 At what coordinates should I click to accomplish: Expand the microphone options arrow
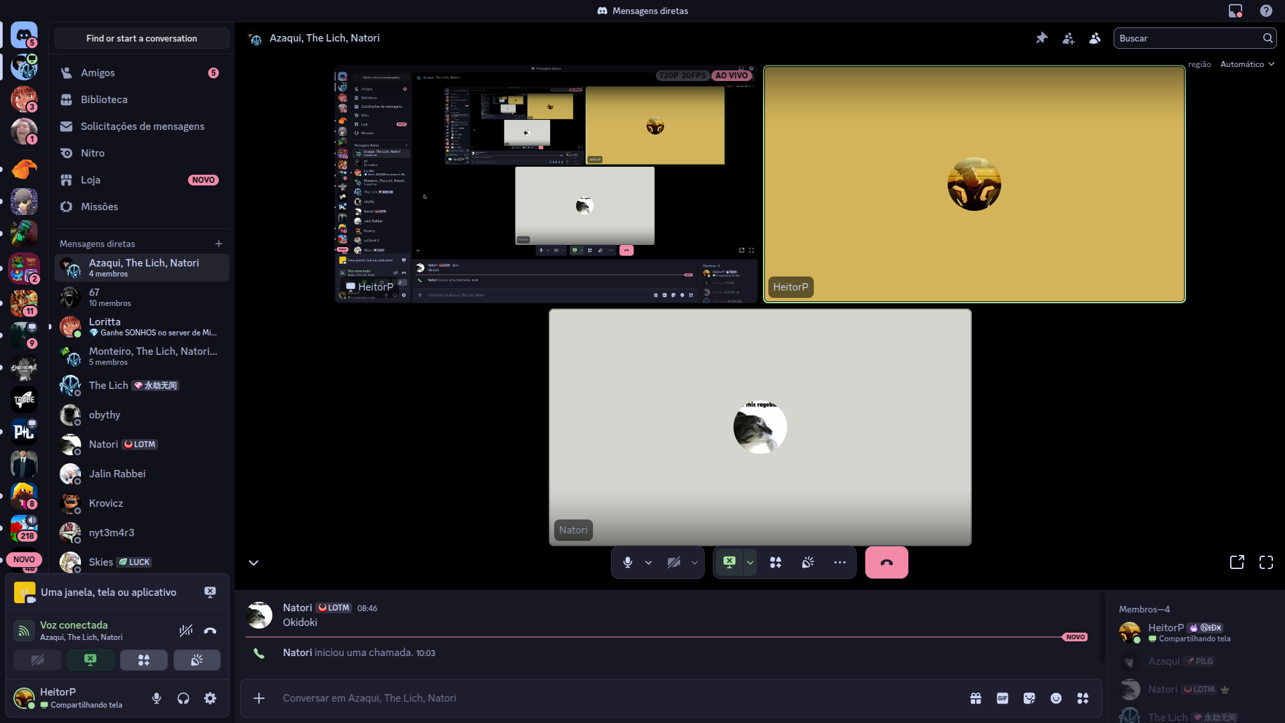click(649, 562)
